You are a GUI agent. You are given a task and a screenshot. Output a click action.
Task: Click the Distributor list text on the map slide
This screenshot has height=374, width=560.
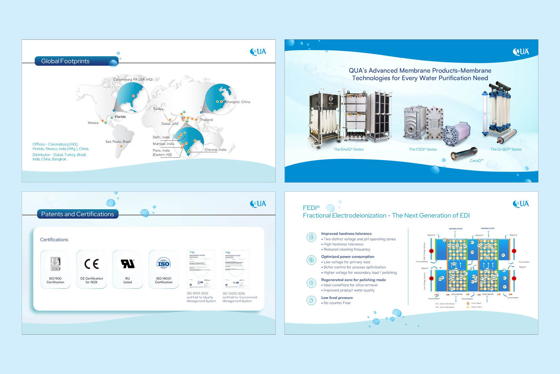point(59,157)
